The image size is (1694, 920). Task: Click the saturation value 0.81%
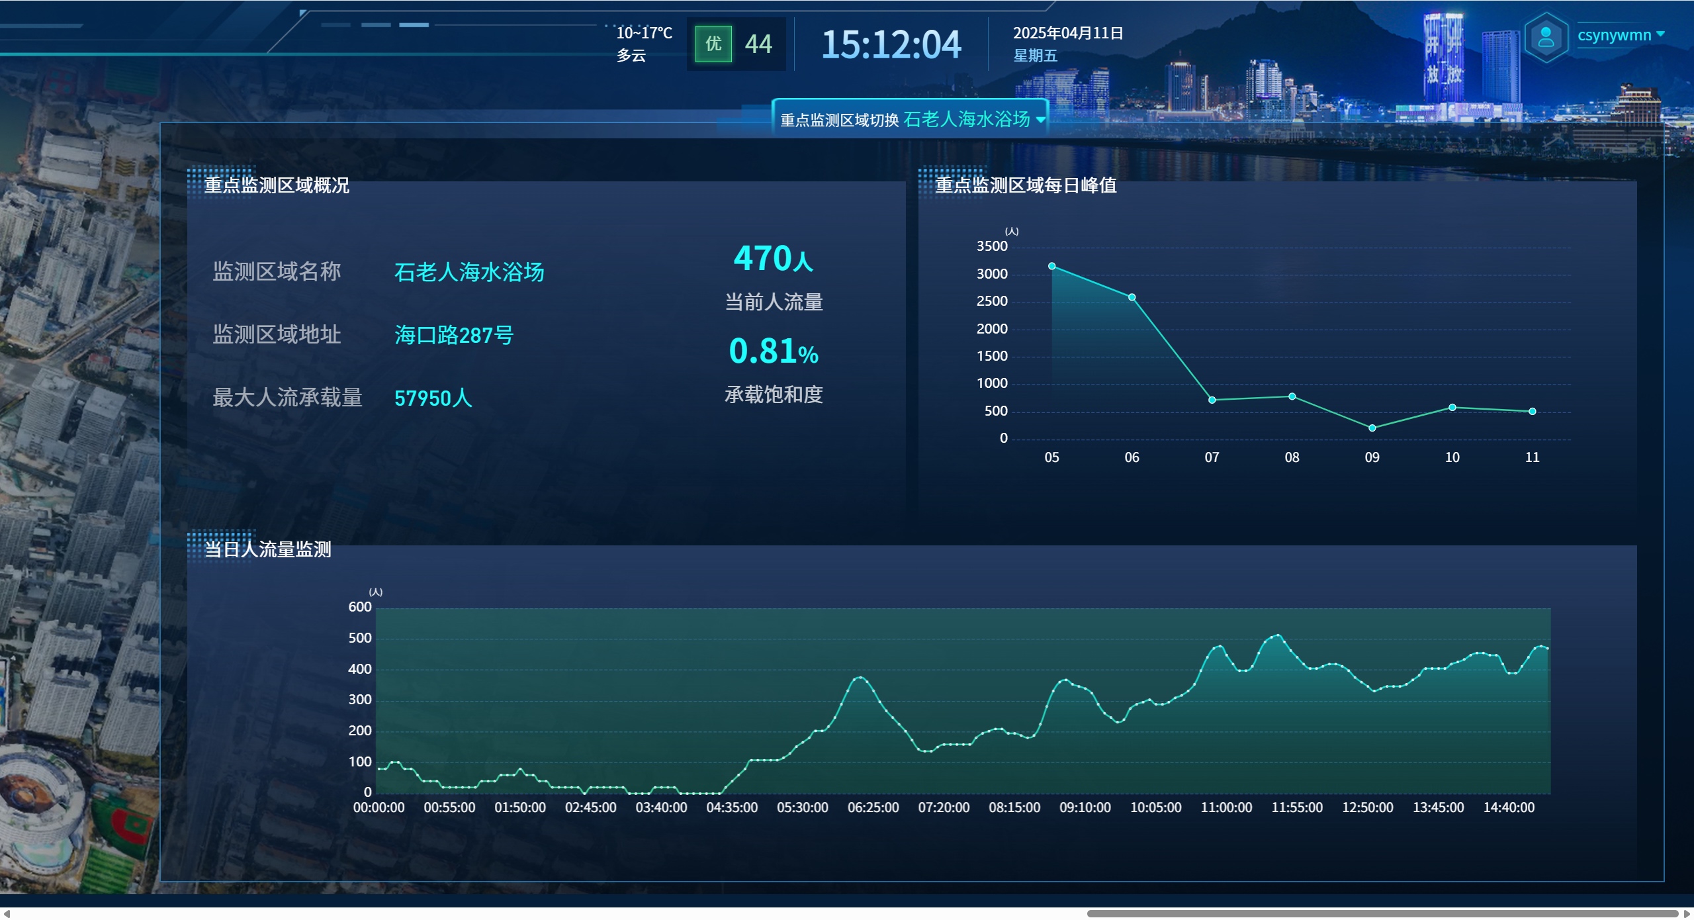[774, 351]
